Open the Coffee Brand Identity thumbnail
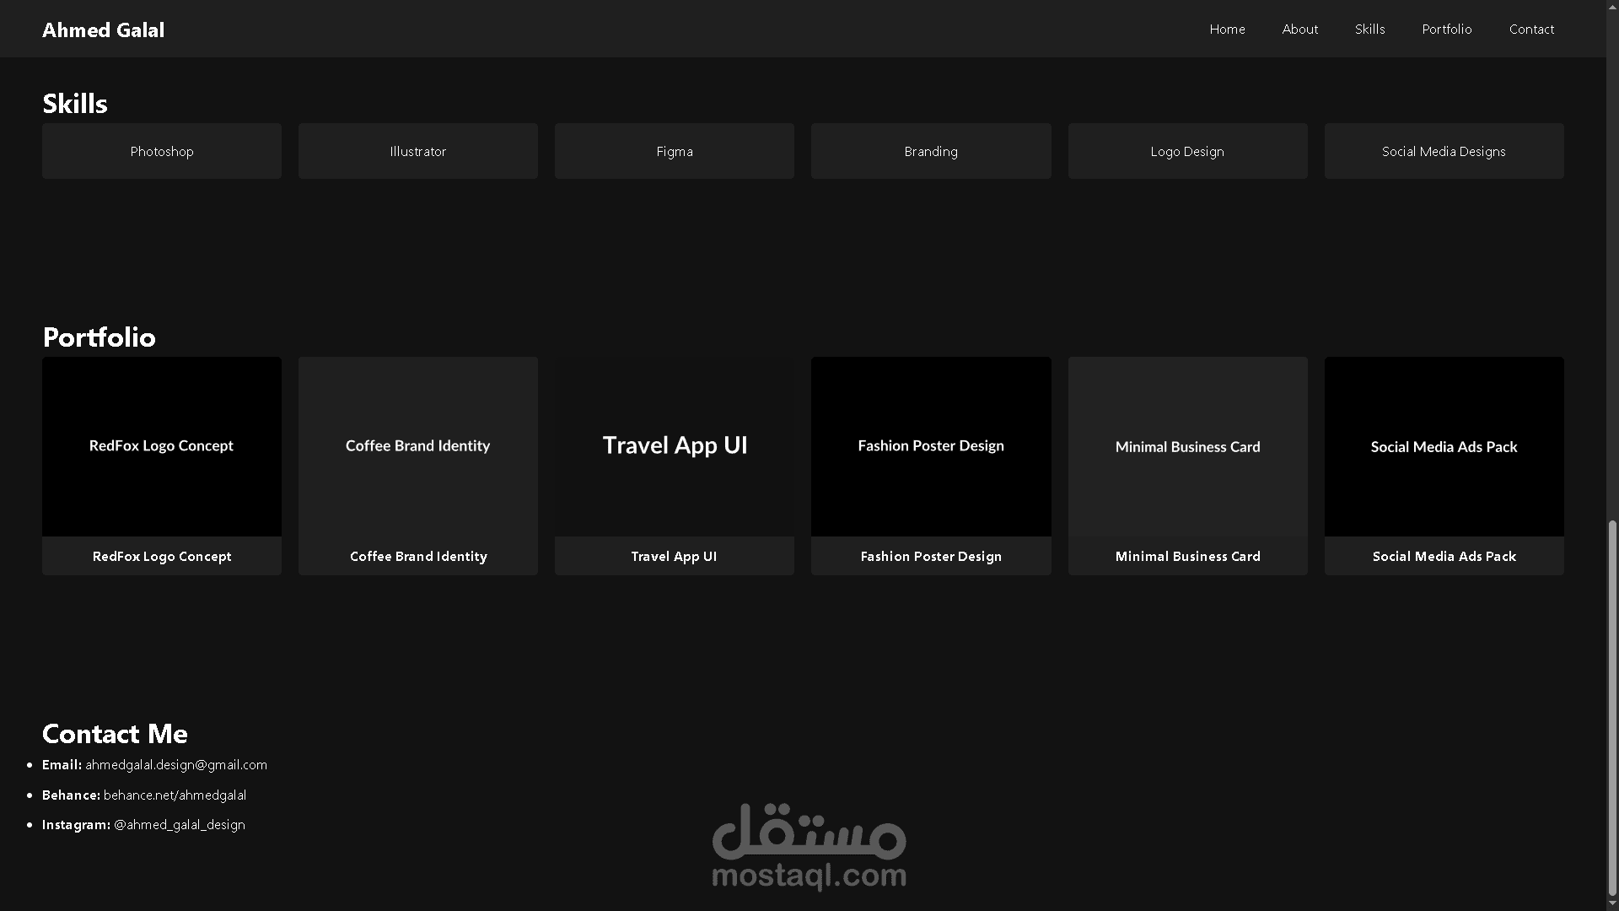 [x=418, y=446]
